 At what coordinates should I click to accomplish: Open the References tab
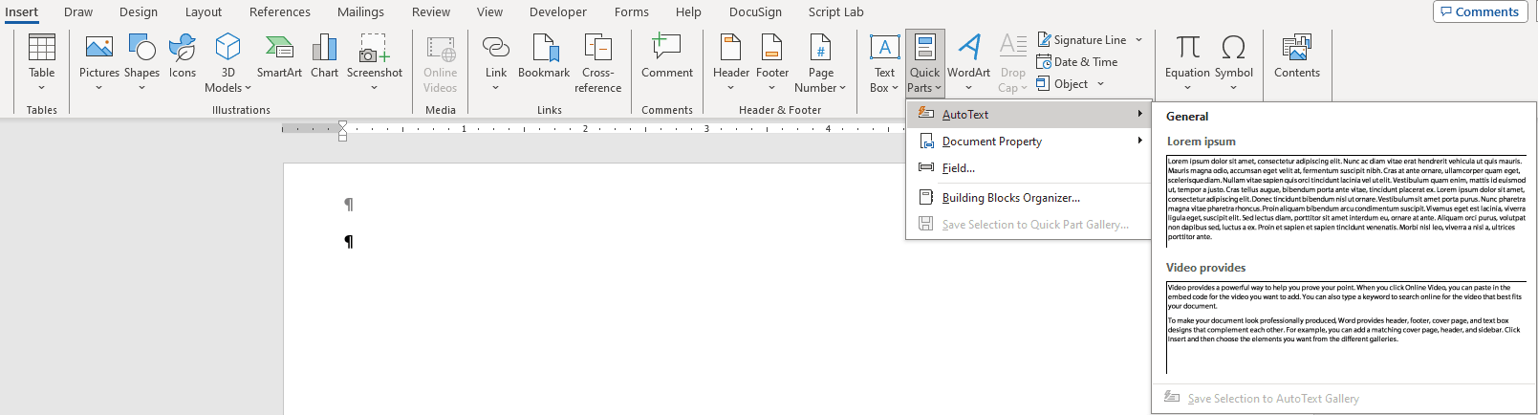[280, 12]
